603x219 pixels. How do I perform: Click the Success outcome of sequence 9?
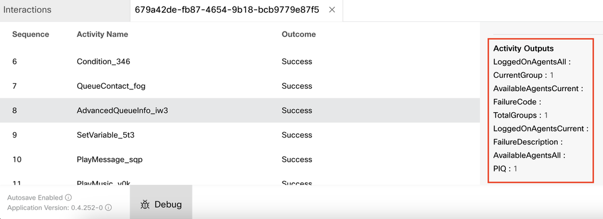[x=297, y=135]
